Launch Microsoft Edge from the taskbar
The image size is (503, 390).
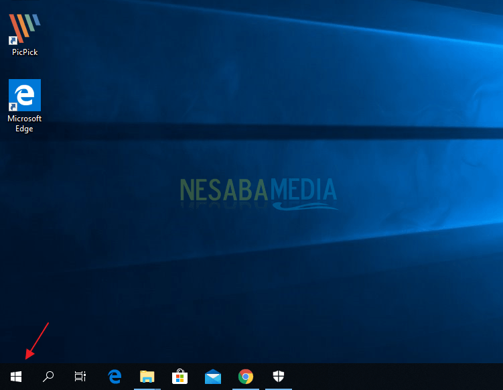[115, 377]
